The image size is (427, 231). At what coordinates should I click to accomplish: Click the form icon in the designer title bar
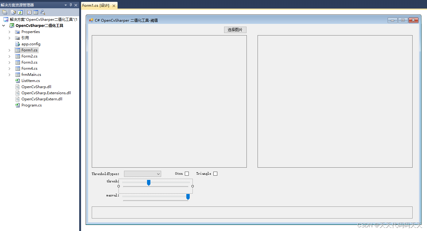91,20
